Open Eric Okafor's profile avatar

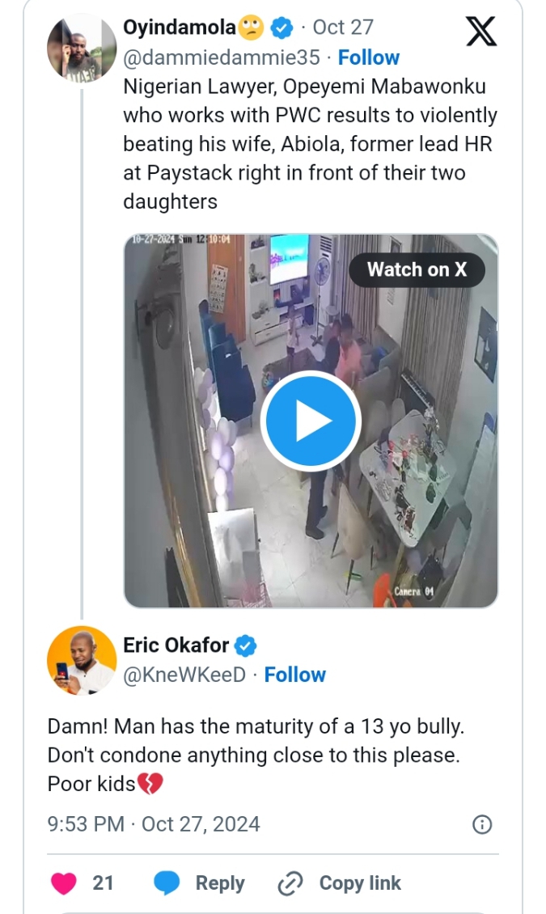(82, 661)
